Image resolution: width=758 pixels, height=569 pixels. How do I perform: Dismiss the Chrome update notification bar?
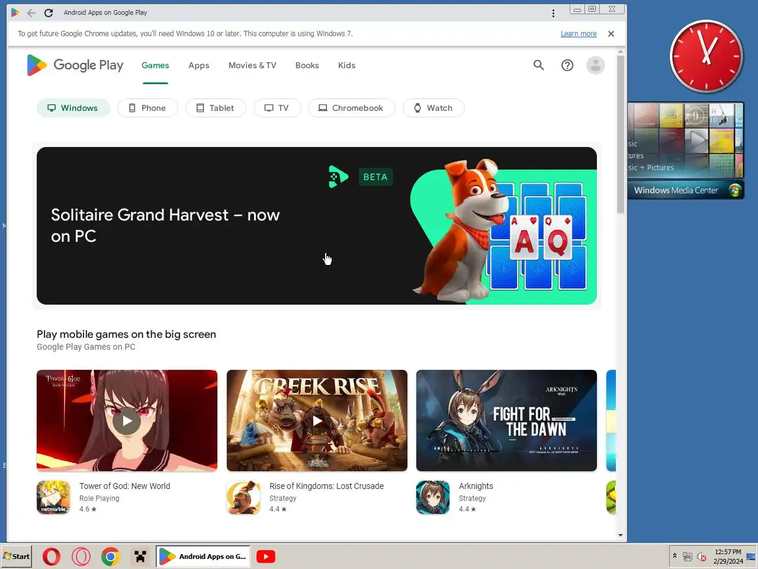point(611,34)
